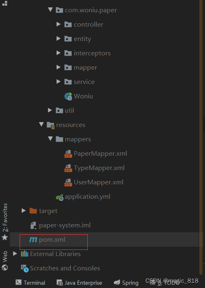Image resolution: width=205 pixels, height=288 pixels.
Task: Open the Web side tab
Action: 5,261
